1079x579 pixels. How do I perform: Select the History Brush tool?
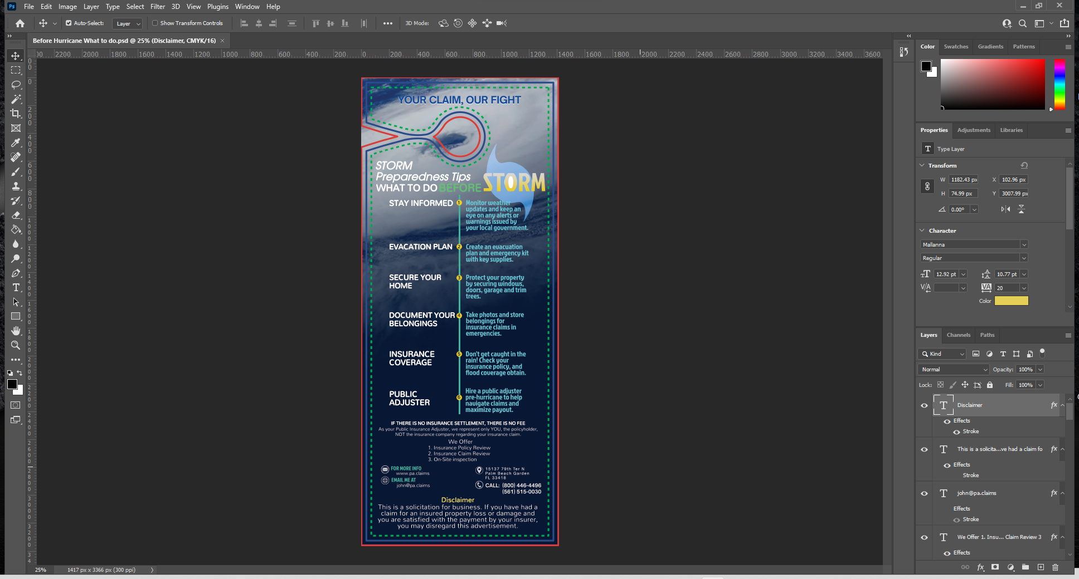16,200
